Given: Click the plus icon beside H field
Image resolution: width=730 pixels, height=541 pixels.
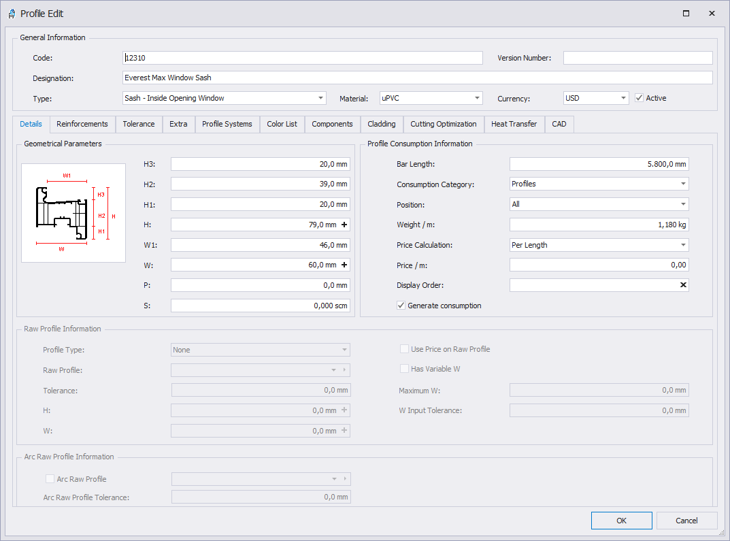Looking at the screenshot, I should coord(344,225).
